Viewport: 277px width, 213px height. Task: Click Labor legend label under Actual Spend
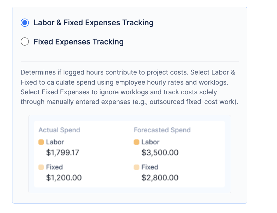[x=55, y=142]
